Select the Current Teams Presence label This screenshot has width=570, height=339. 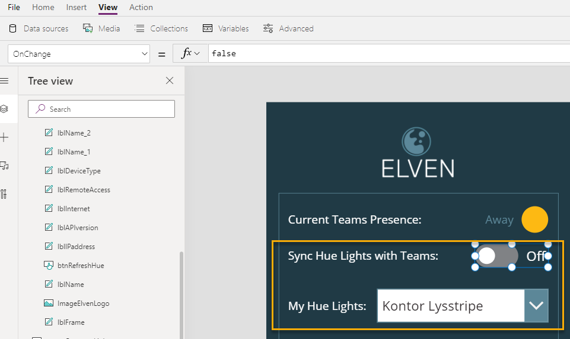point(355,219)
